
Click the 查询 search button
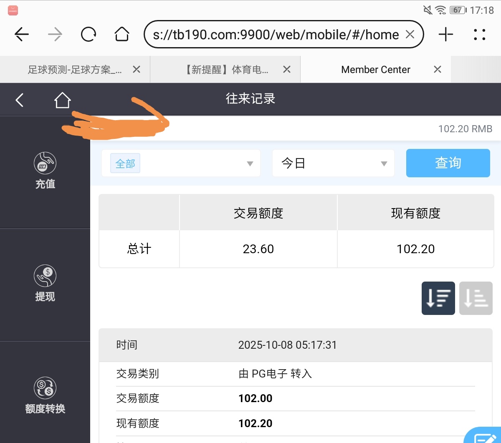pos(448,163)
